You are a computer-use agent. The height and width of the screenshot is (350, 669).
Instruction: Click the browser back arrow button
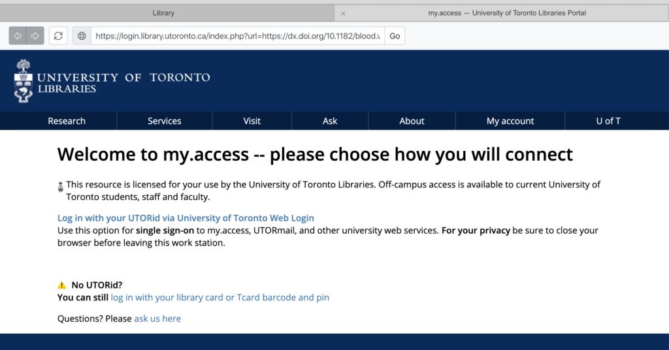click(x=18, y=36)
